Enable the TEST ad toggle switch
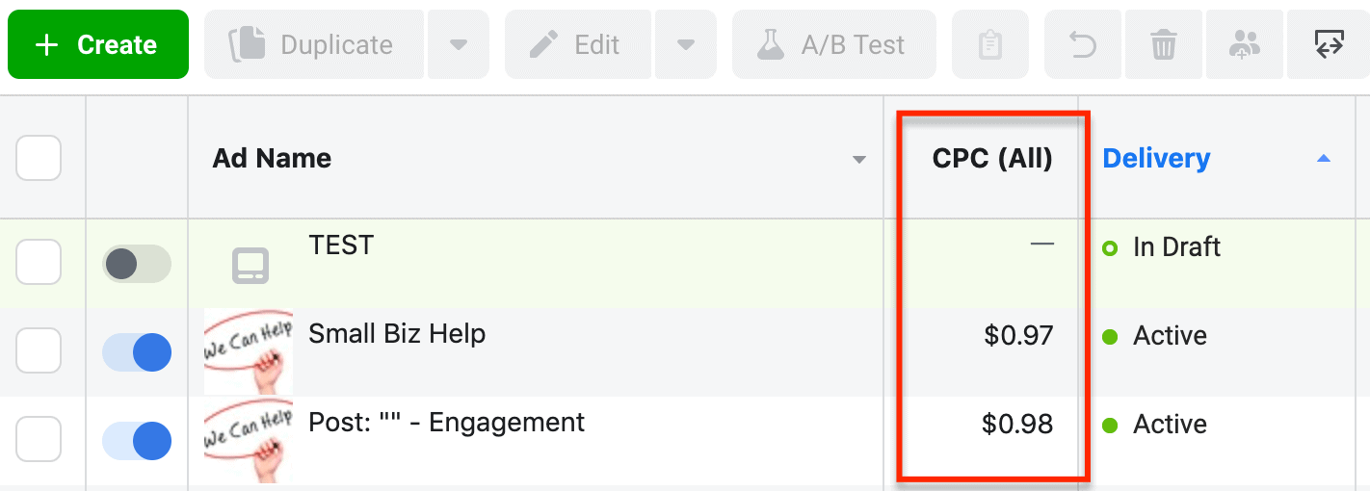The image size is (1370, 491). point(137,264)
